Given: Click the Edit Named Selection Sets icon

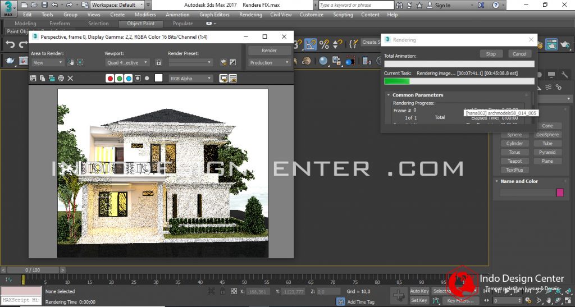Looking at the screenshot, I should coord(353,45).
